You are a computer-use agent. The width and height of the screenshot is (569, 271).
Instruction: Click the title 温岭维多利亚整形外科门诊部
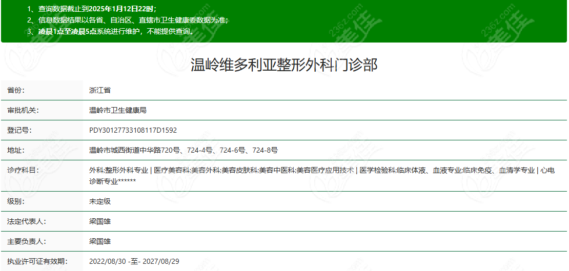(x=284, y=65)
